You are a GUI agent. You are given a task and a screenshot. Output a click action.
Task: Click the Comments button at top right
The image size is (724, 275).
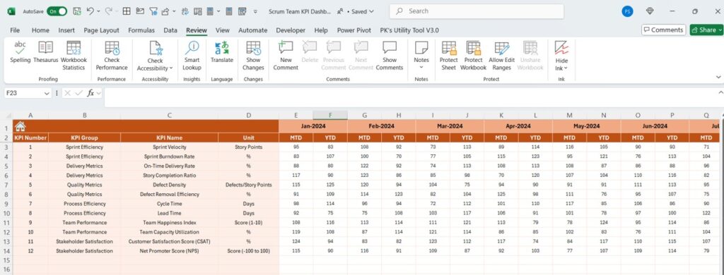point(663,30)
